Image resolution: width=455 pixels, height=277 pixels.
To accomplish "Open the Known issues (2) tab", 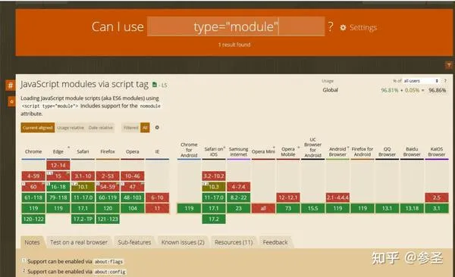I will 183,242.
